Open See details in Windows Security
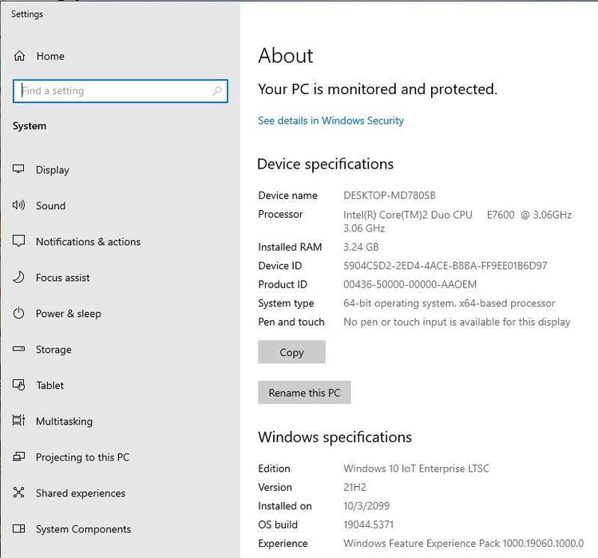 pyautogui.click(x=331, y=121)
